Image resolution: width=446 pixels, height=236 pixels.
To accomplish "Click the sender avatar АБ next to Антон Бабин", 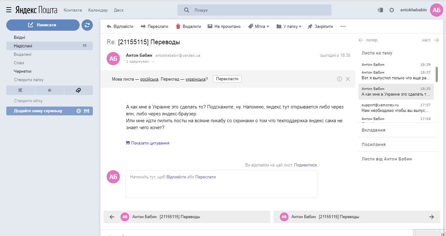I will coord(113,59).
